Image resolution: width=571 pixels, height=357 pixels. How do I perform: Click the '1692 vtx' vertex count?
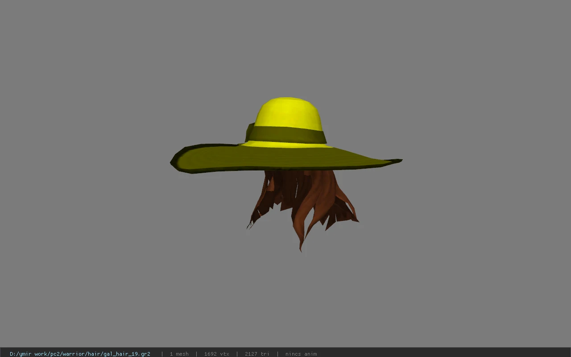pos(216,354)
